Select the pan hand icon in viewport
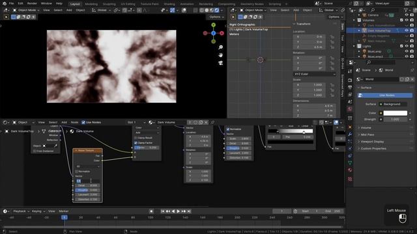This screenshot has height=234, width=417. 220,55
